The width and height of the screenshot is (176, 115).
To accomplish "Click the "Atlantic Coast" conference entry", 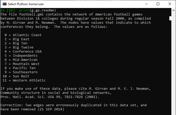I will click(x=27, y=35).
